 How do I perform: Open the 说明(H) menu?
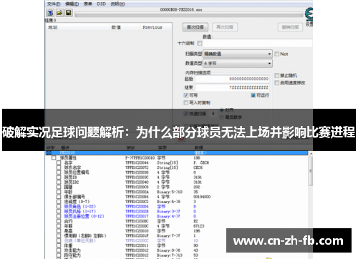117,4
